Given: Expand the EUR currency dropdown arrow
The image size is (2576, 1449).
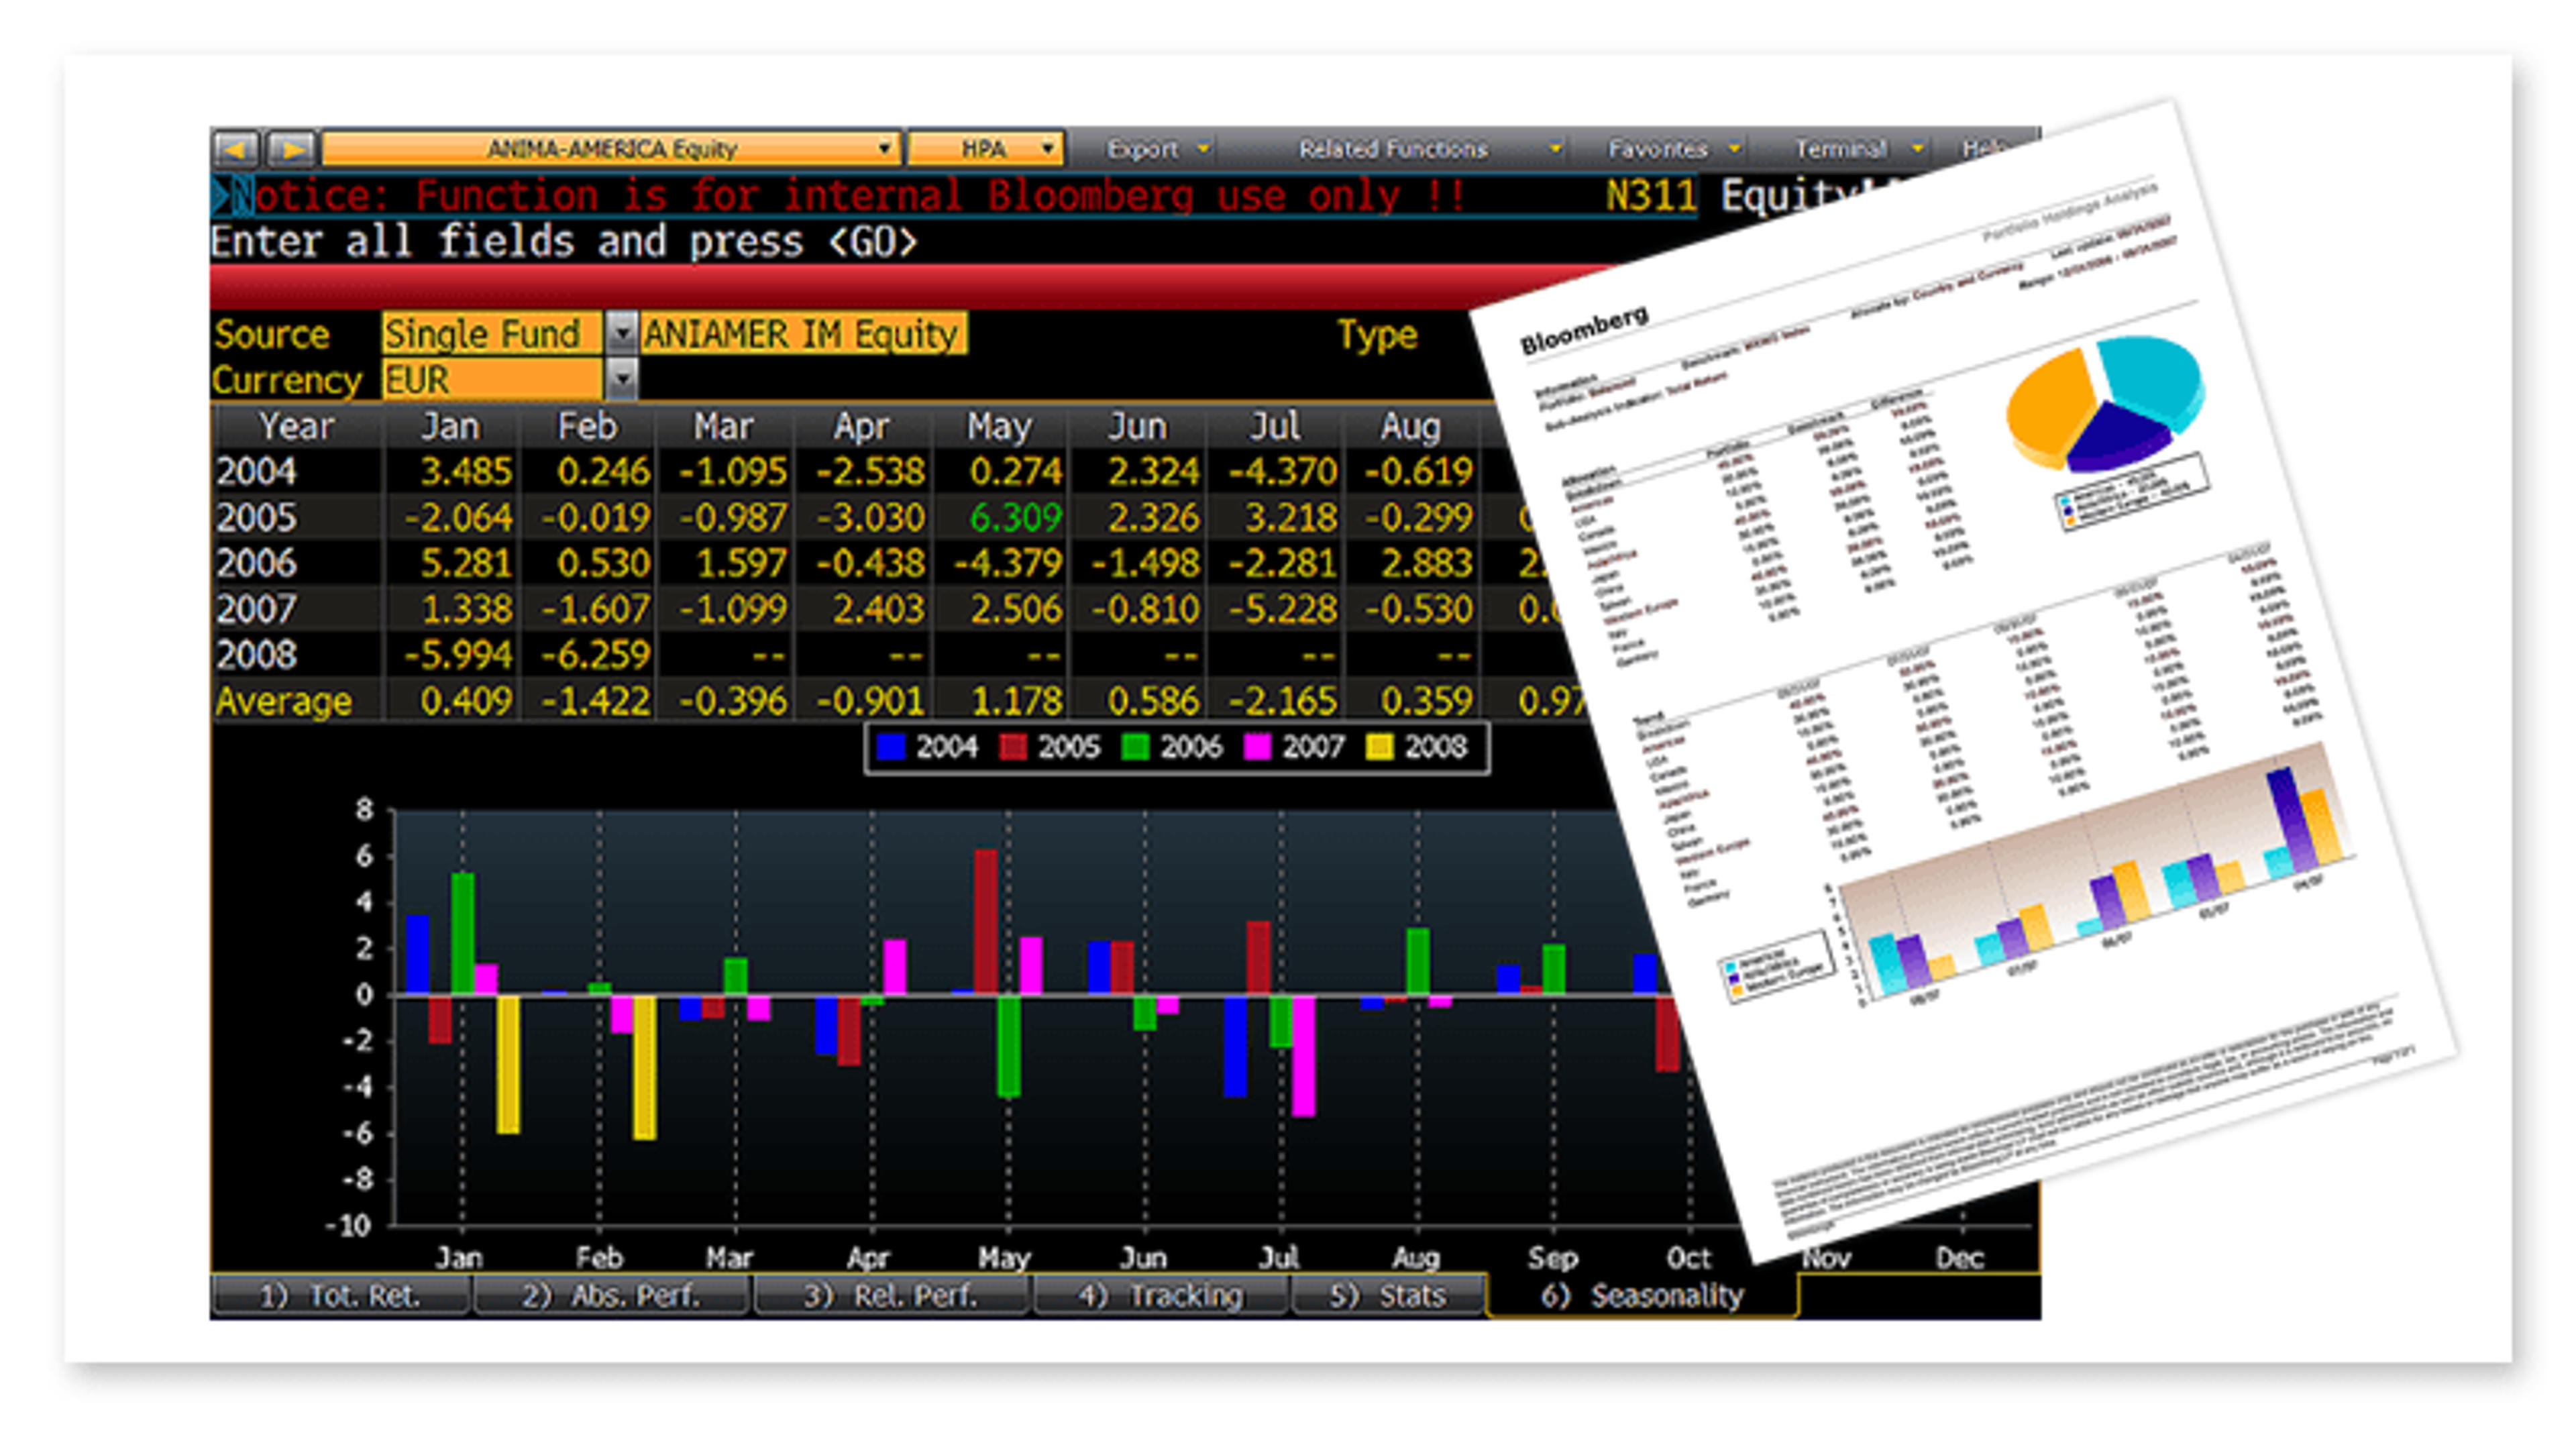Looking at the screenshot, I should point(622,379).
